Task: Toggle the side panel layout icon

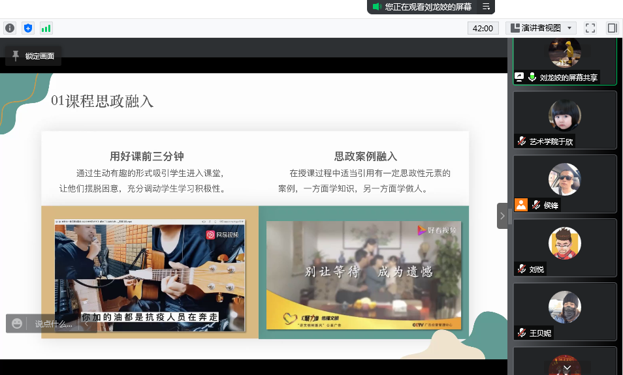Action: coord(613,28)
